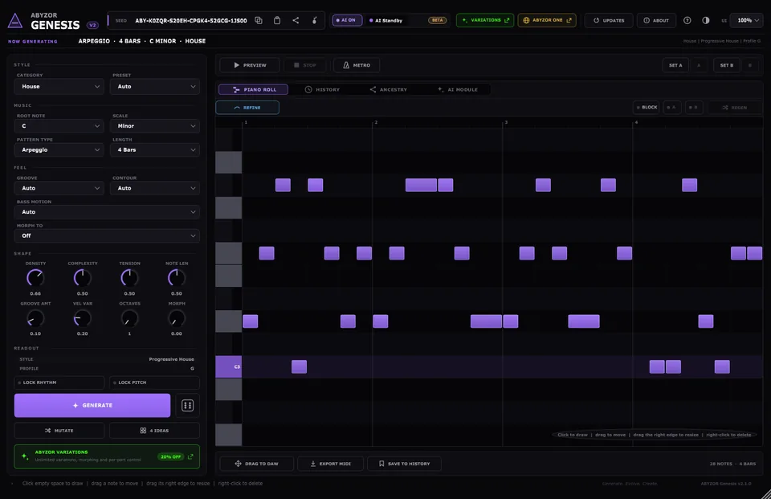Change Length dropdown from 4 Bars
Image resolution: width=771 pixels, height=499 pixels.
coord(155,149)
